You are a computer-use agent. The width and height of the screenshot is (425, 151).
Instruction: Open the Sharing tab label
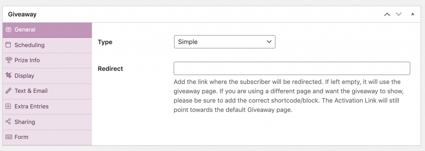pos(24,122)
